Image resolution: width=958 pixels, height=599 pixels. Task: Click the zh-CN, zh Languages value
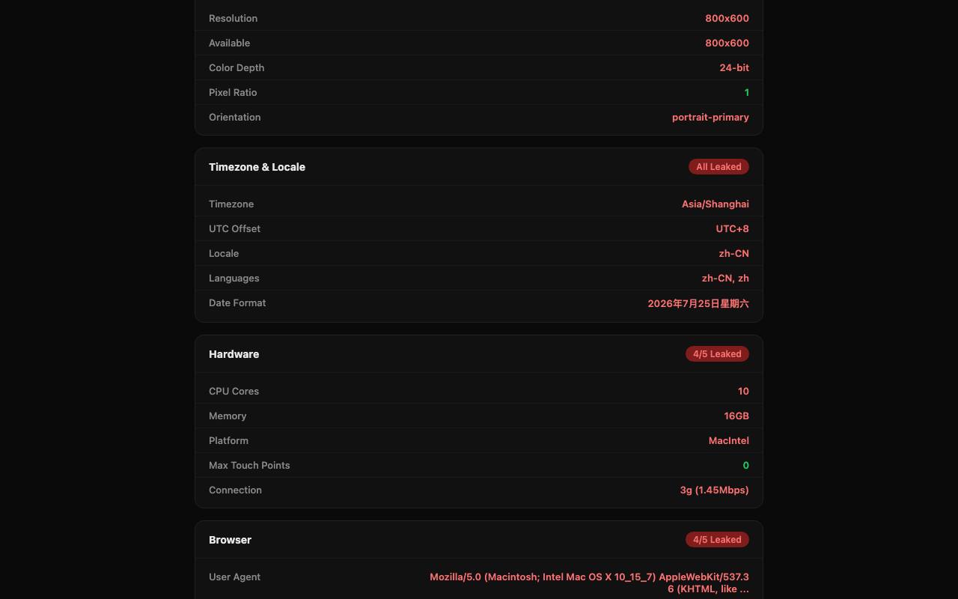point(725,278)
